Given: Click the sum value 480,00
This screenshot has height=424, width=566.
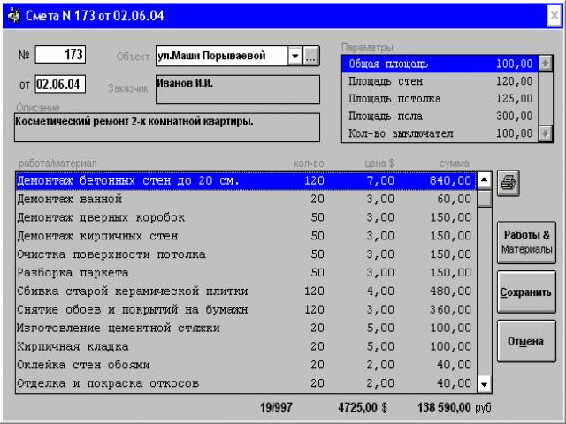Looking at the screenshot, I should point(450,291).
